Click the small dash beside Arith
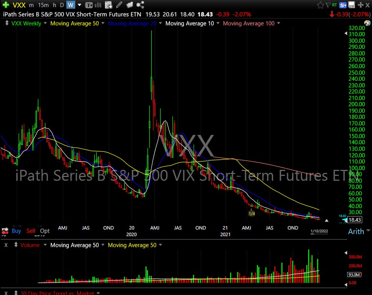 [368, 230]
